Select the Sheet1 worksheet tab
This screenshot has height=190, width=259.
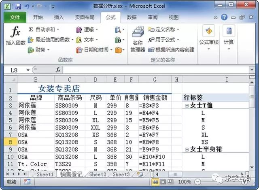pos(45,174)
